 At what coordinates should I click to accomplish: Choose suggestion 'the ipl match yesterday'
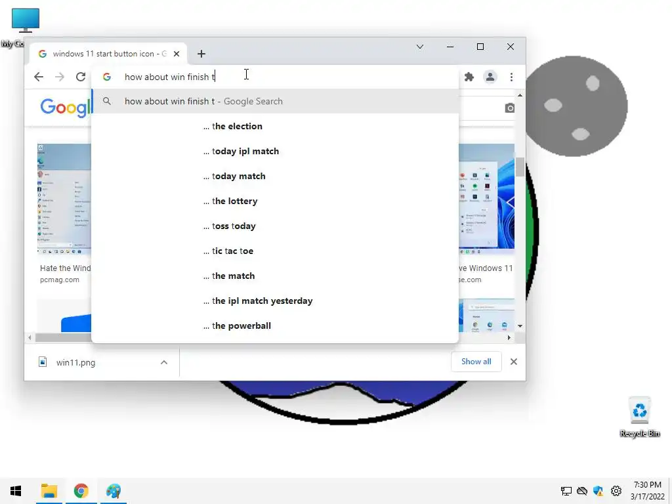275,301
